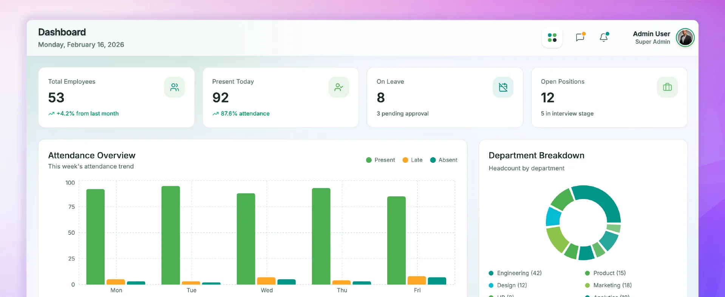Click the Present Today value 92
Image resolution: width=725 pixels, height=297 pixels.
221,98
